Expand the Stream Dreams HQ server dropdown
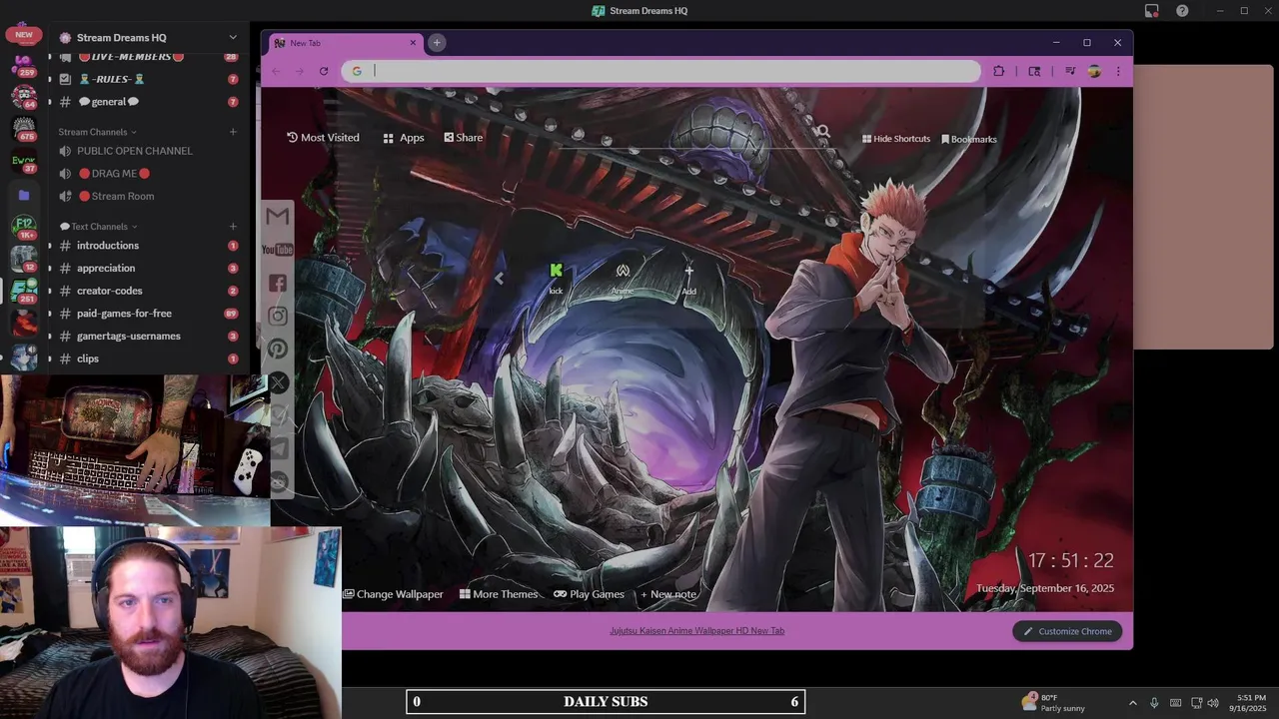This screenshot has width=1279, height=719. point(233,38)
